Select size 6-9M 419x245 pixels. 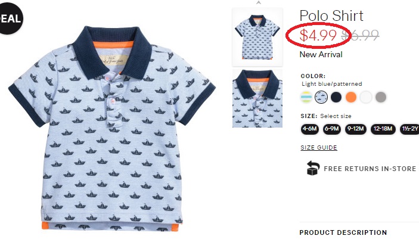pos(332,128)
